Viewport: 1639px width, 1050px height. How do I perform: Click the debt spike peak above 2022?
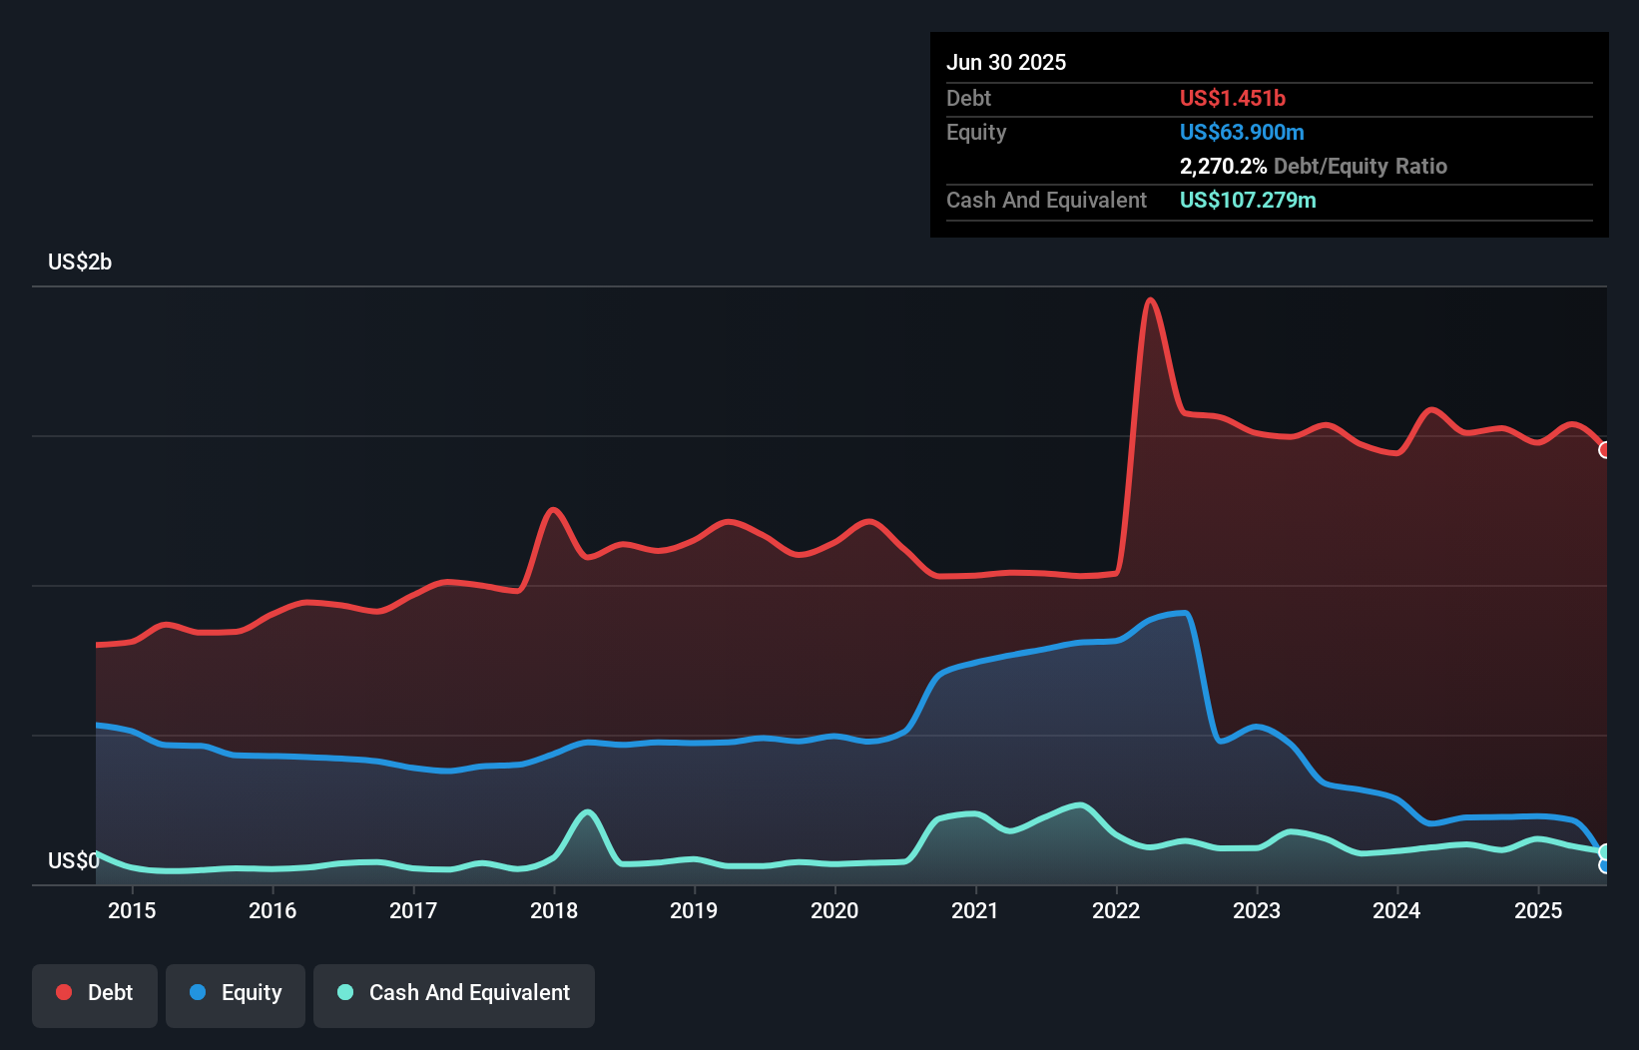1151,299
